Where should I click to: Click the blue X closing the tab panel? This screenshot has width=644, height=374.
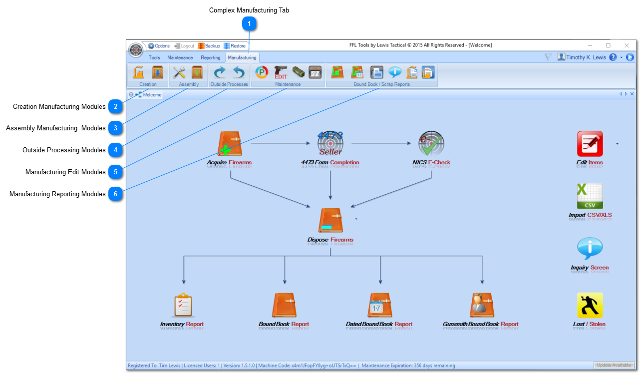632,94
